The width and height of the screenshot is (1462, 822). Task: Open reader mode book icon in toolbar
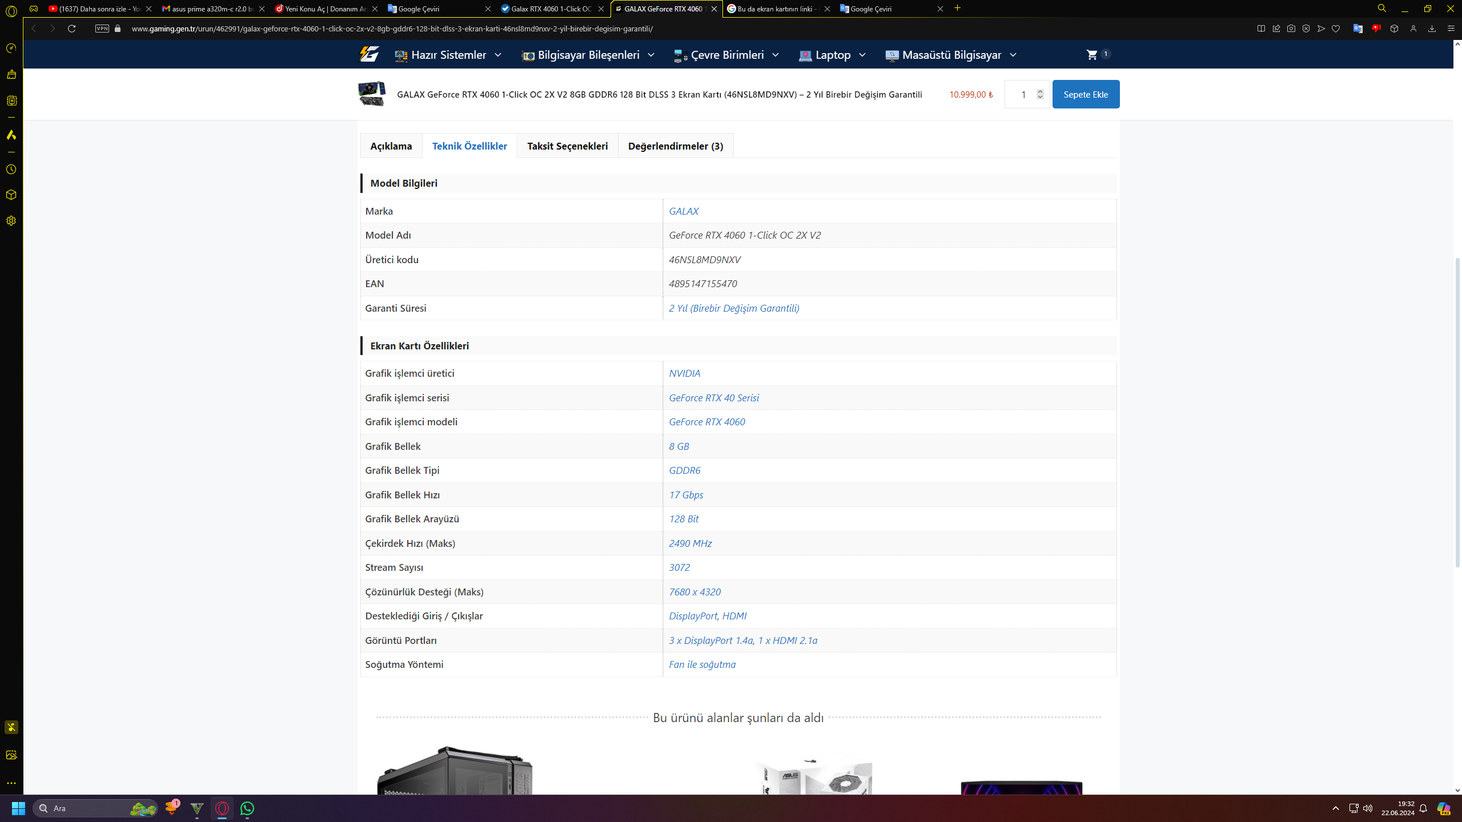1261,29
